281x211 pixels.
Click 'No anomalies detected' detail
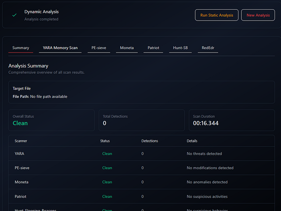tap(207, 182)
